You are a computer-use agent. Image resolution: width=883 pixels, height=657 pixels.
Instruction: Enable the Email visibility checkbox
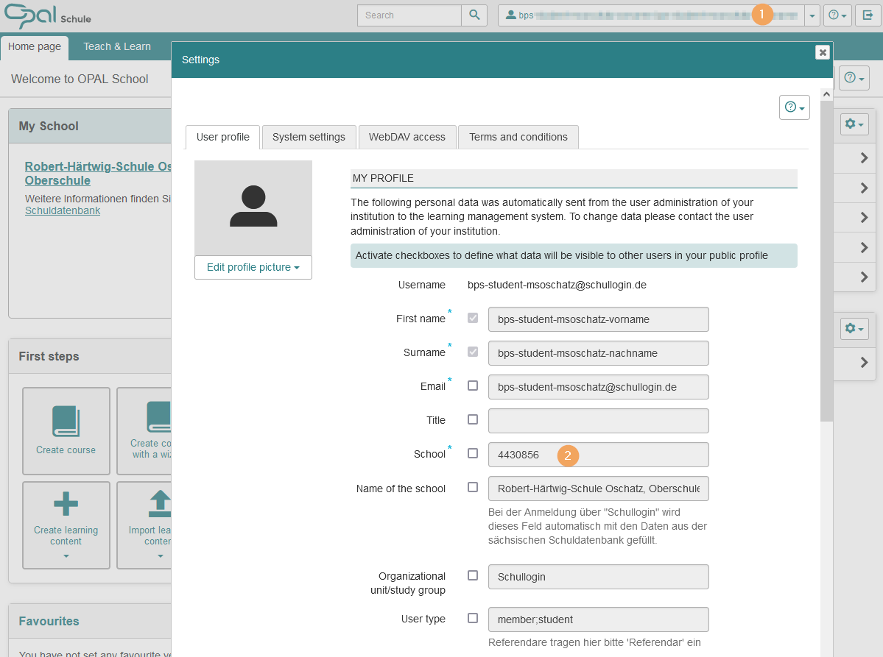[x=473, y=386]
